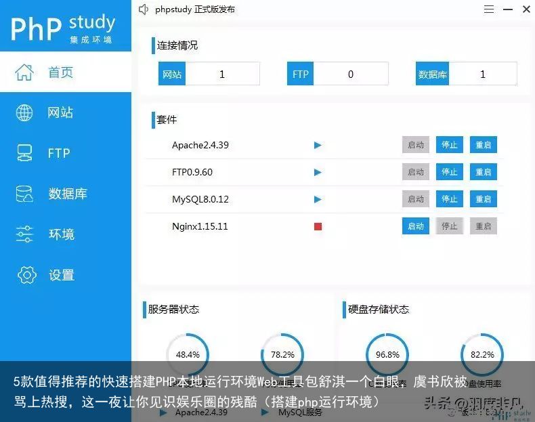535x422 pixels.
Task: Start Nginx1.15.11 with 启动 button
Action: click(416, 226)
